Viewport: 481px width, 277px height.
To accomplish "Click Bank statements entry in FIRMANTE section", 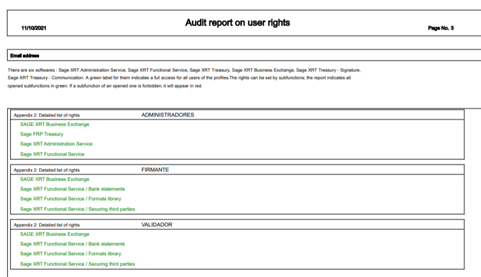I will (x=72, y=189).
